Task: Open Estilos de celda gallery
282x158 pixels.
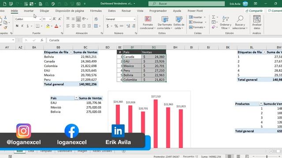Action: [179, 23]
